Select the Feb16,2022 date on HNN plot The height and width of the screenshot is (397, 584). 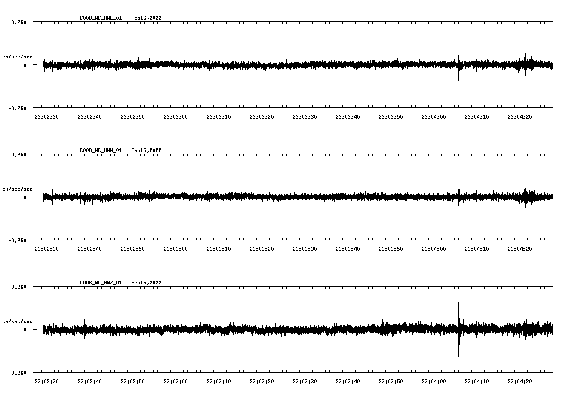147,150
